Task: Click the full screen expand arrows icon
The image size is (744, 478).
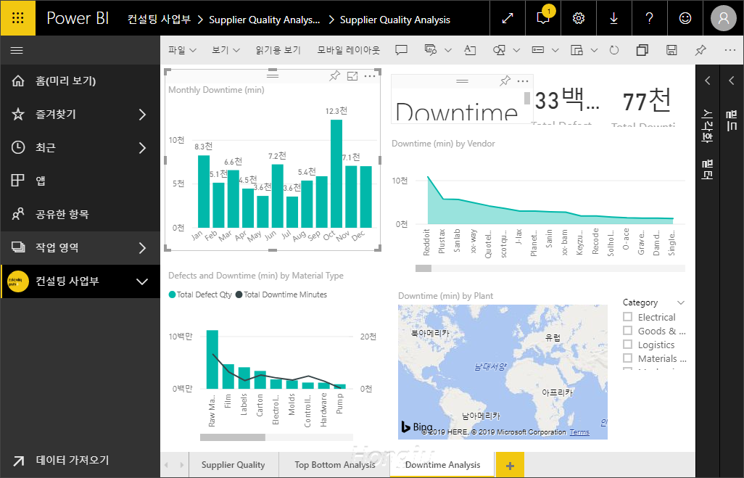Action: tap(507, 18)
